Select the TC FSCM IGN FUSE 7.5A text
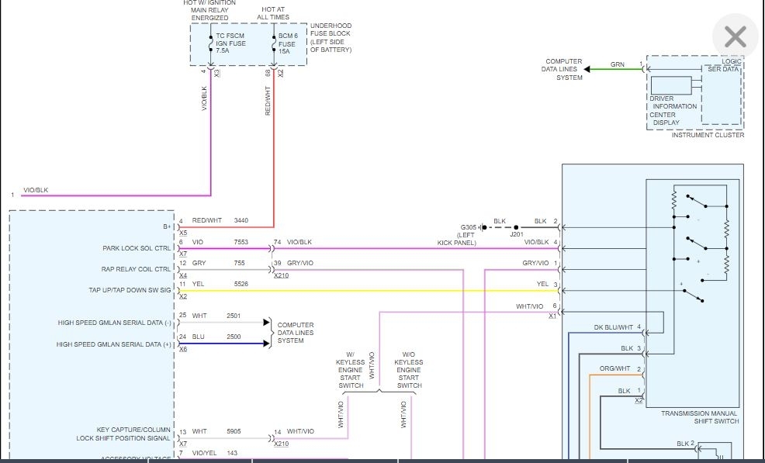This screenshot has height=463, width=765. (230, 43)
